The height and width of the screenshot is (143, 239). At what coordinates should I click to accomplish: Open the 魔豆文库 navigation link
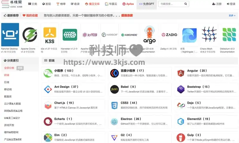92,4
